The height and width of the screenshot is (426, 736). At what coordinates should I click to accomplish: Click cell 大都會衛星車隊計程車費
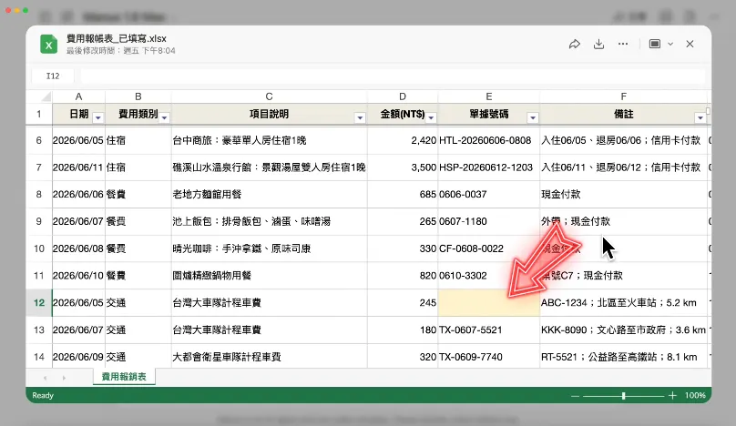tap(269, 357)
